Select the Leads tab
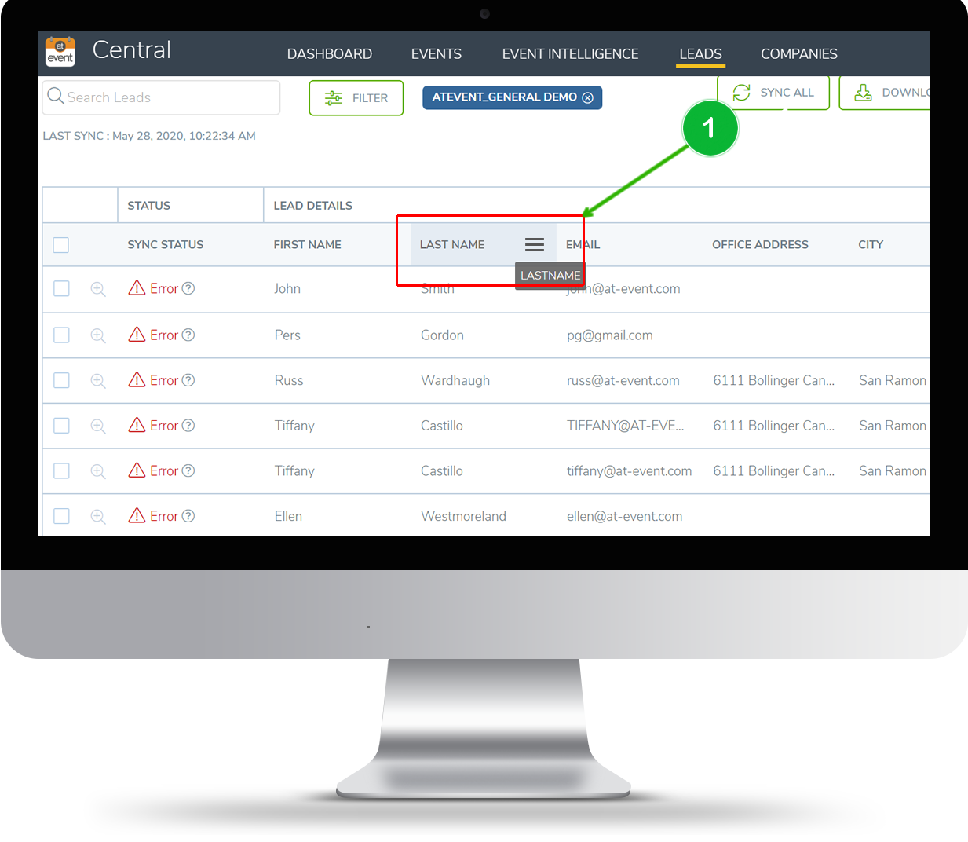 [x=700, y=53]
